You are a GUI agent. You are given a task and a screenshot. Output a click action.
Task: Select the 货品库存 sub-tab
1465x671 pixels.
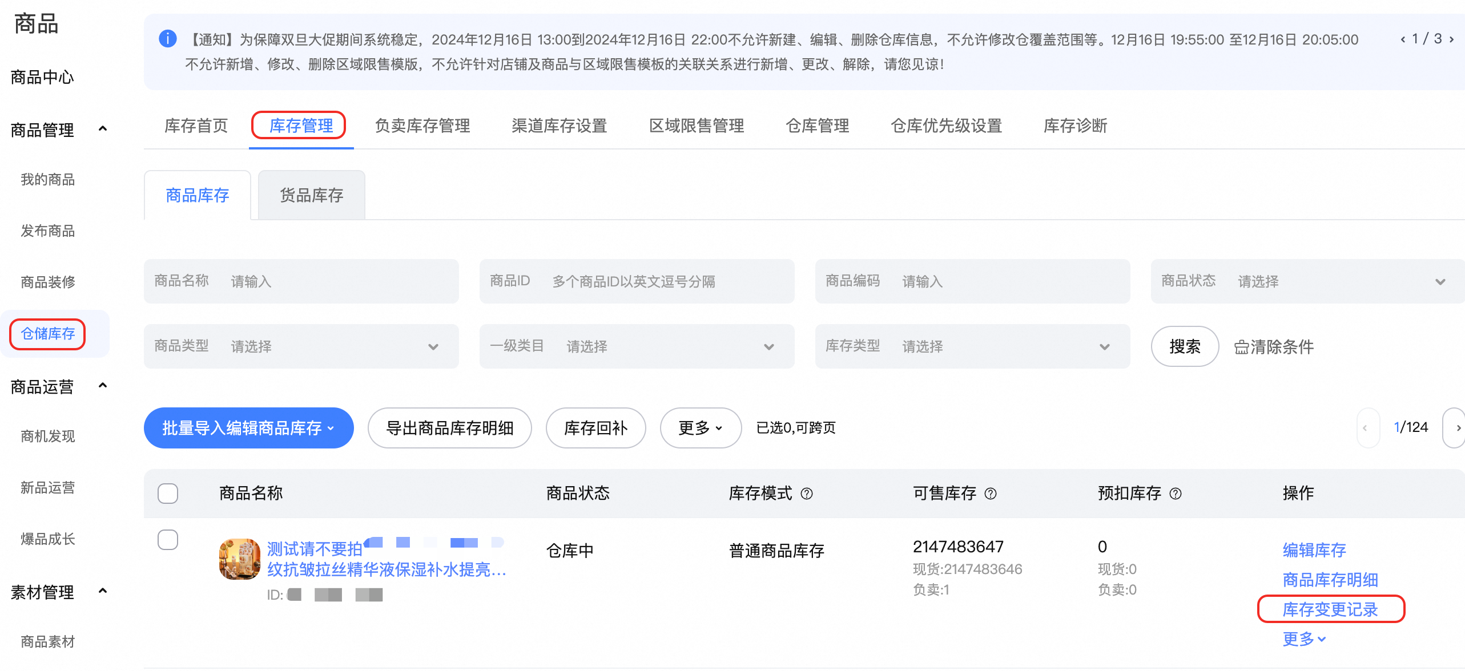312,195
